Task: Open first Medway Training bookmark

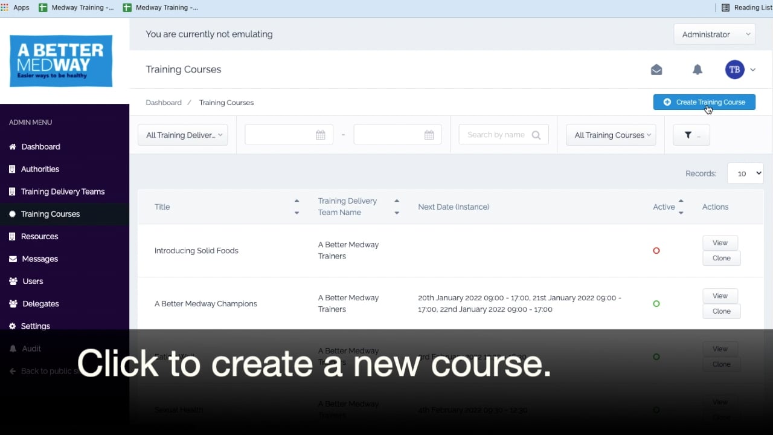Action: 76,8
